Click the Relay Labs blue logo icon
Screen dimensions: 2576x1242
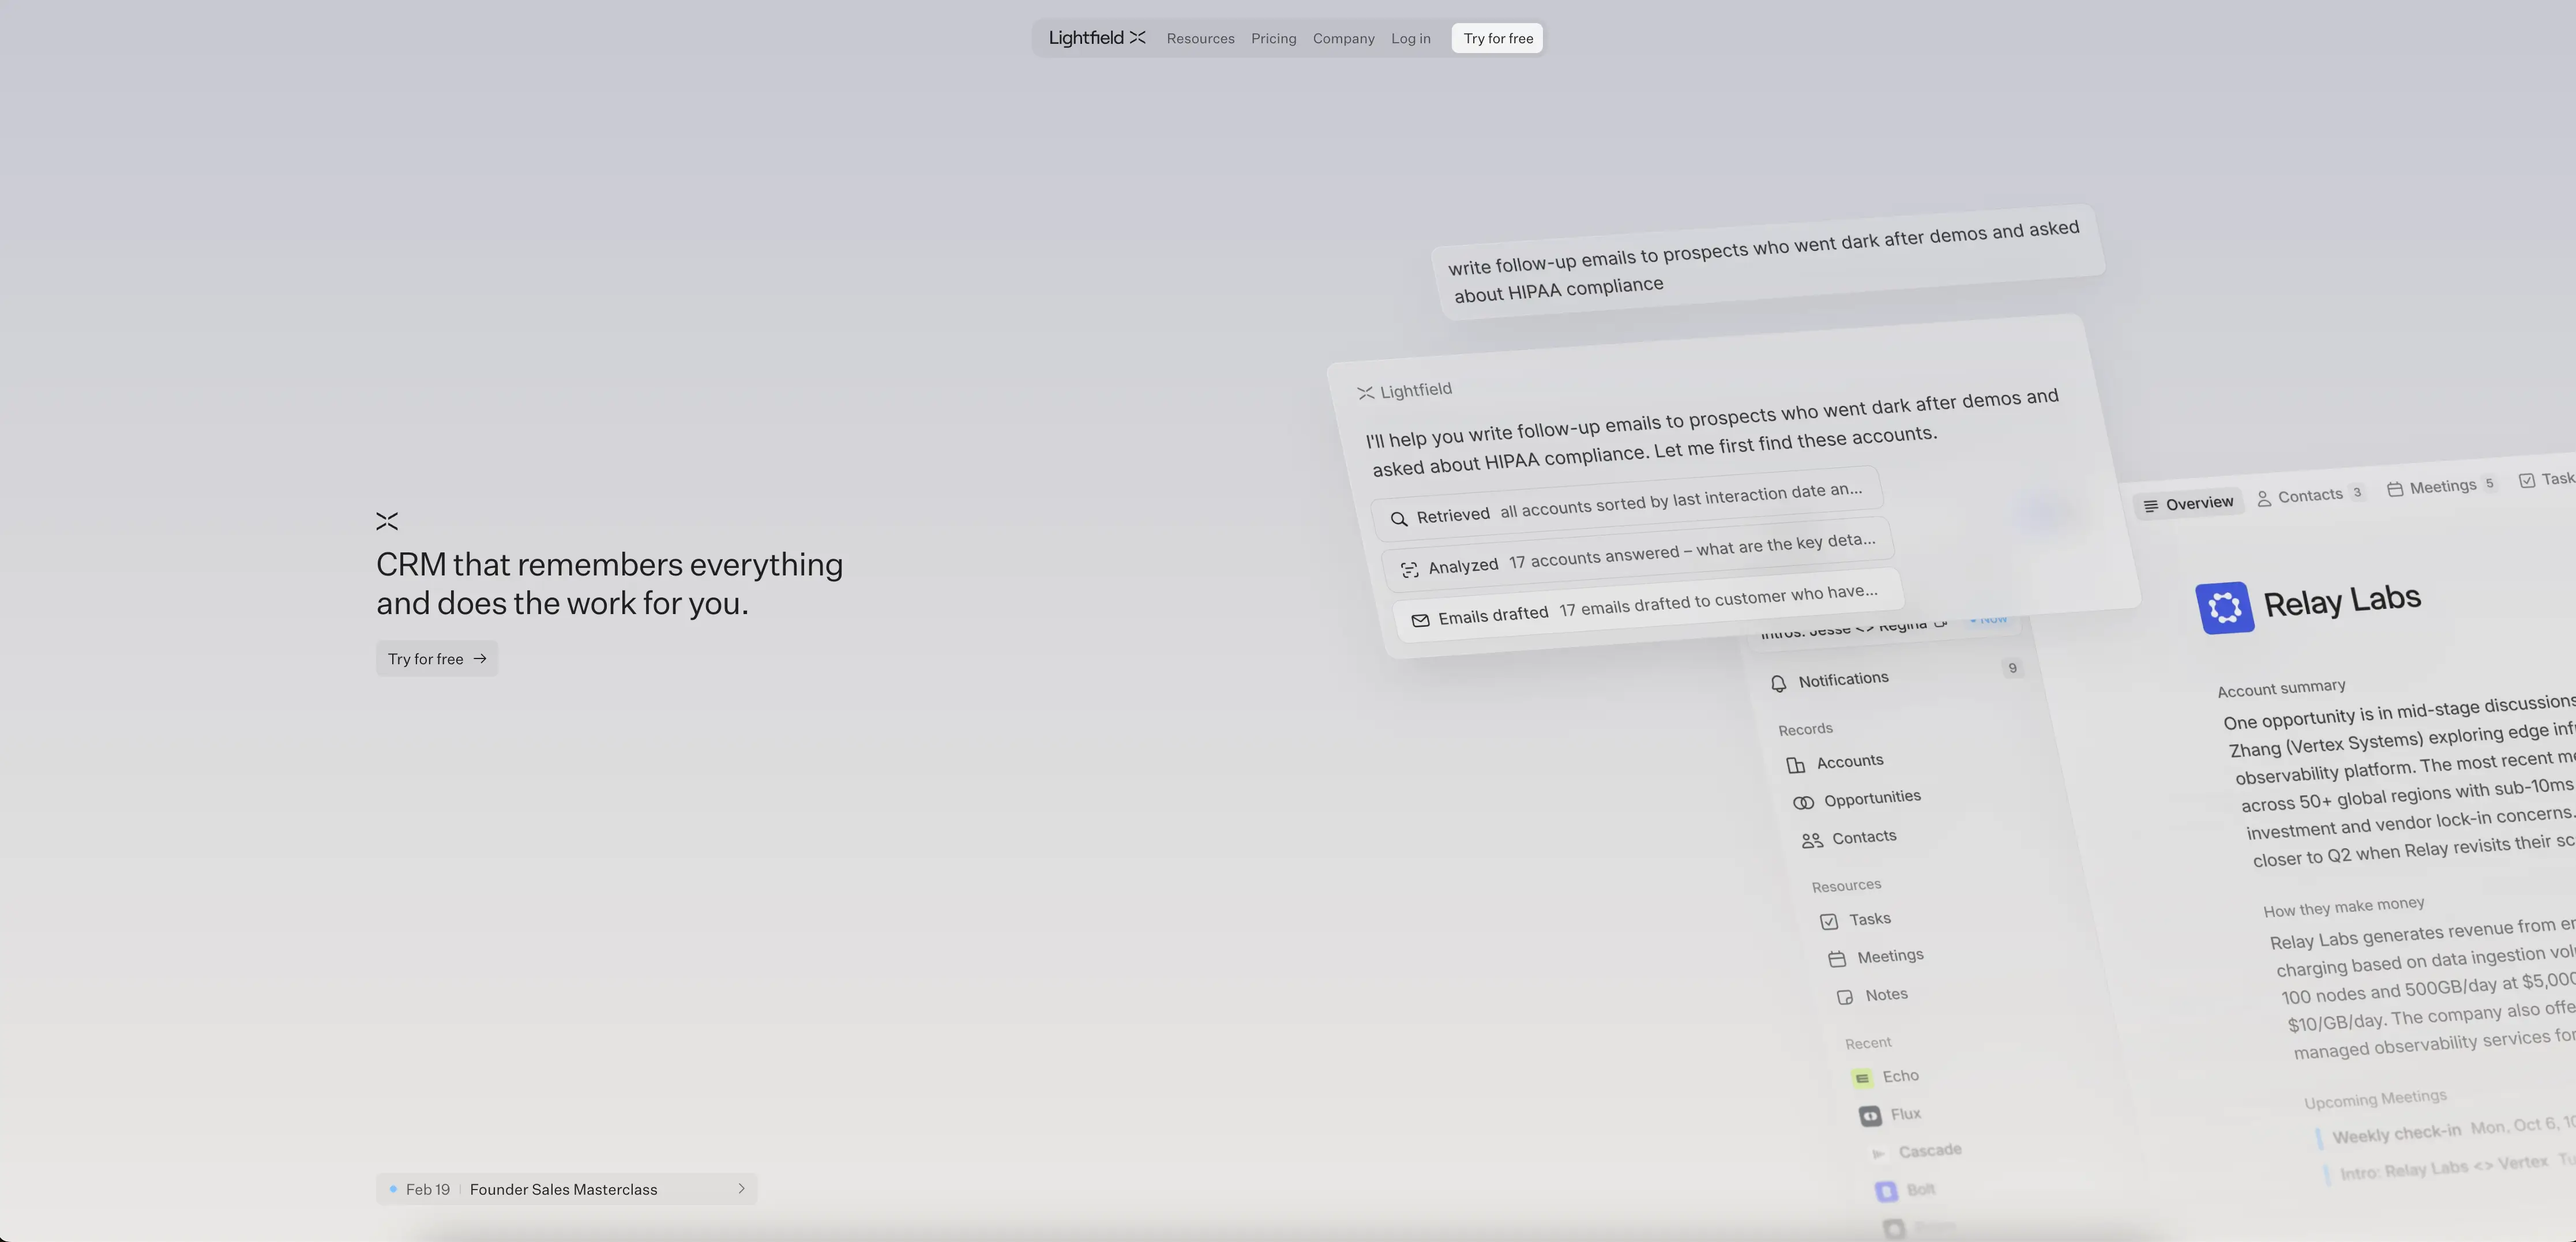point(2224,608)
